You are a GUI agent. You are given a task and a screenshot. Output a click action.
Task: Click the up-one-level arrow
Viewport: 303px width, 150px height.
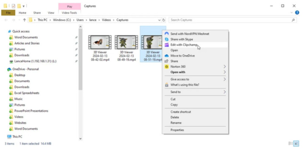pos(24,20)
